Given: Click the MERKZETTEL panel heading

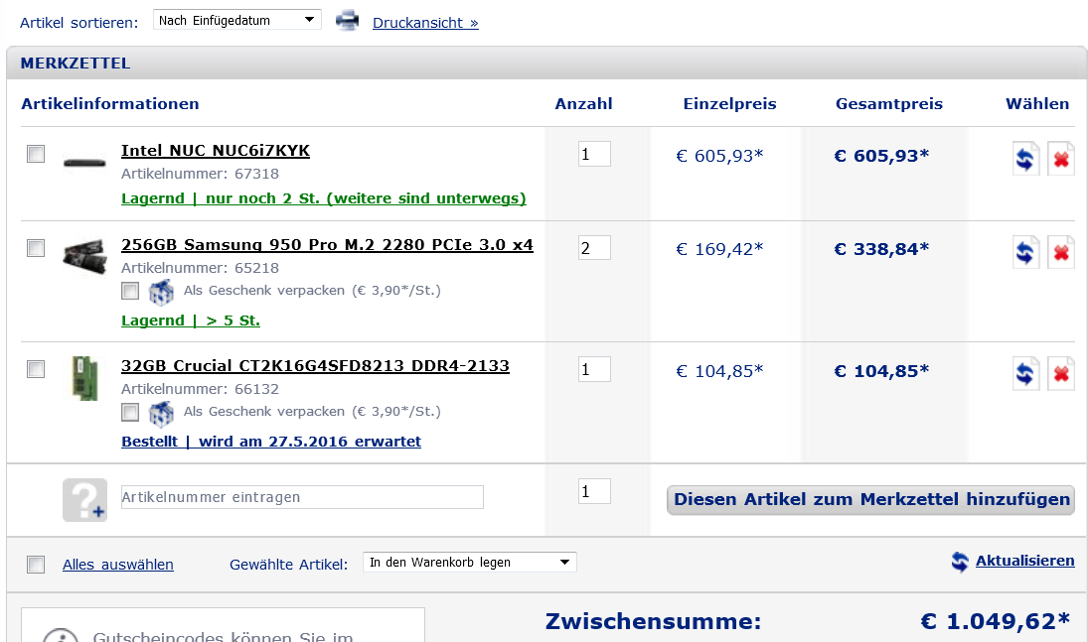Looking at the screenshot, I should (x=76, y=64).
